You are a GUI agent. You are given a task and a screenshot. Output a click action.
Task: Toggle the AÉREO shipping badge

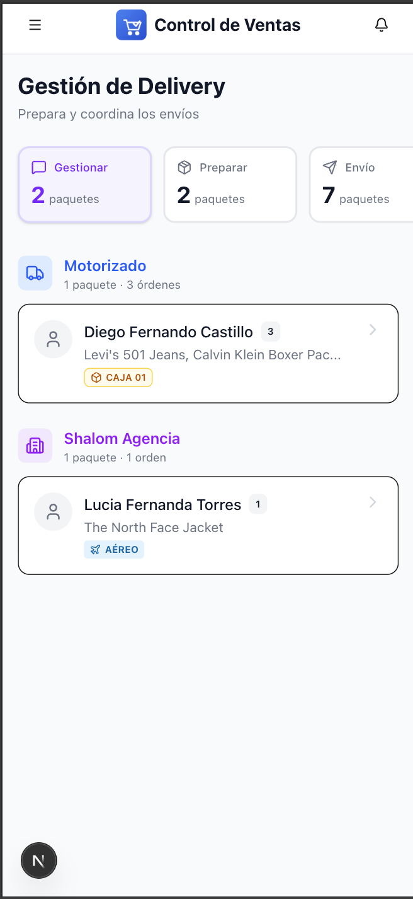pyautogui.click(x=114, y=549)
